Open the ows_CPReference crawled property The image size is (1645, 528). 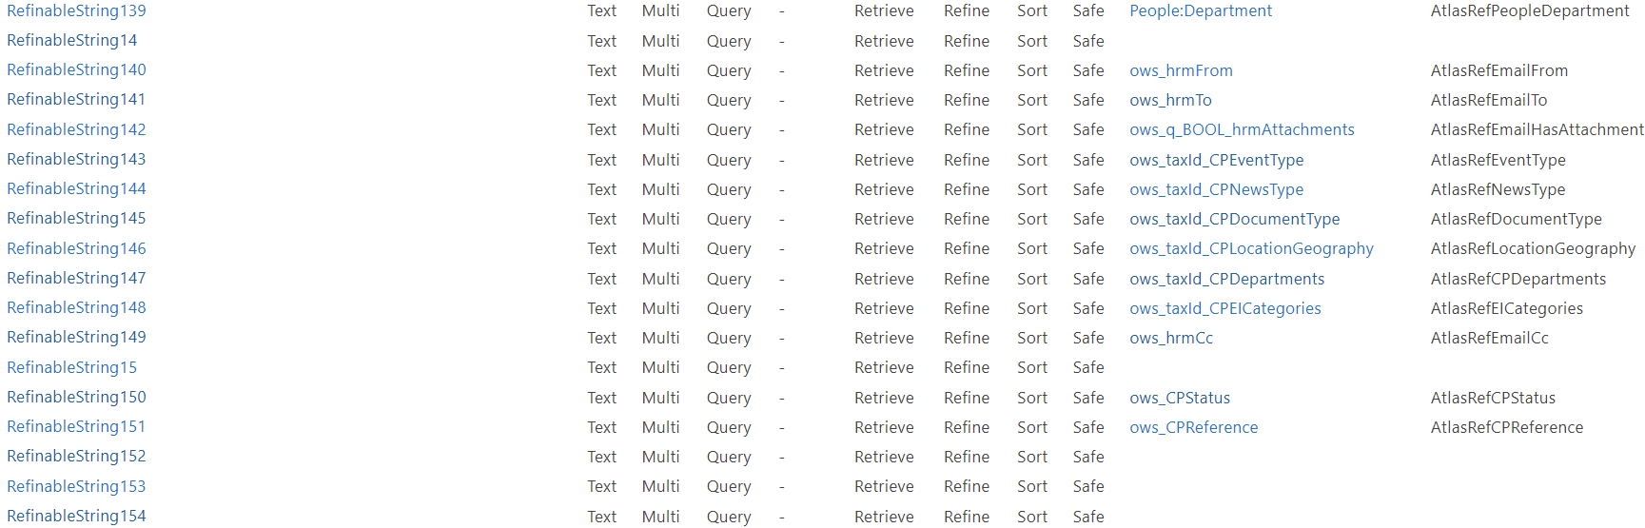pos(1193,428)
